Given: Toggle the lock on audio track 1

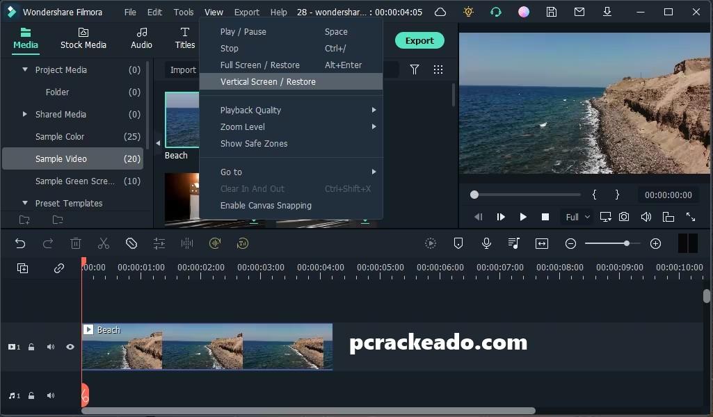Looking at the screenshot, I should pyautogui.click(x=31, y=395).
